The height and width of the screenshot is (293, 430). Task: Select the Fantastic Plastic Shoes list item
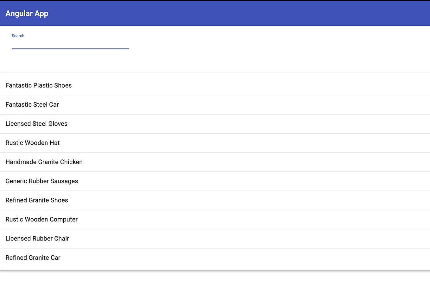pos(38,85)
